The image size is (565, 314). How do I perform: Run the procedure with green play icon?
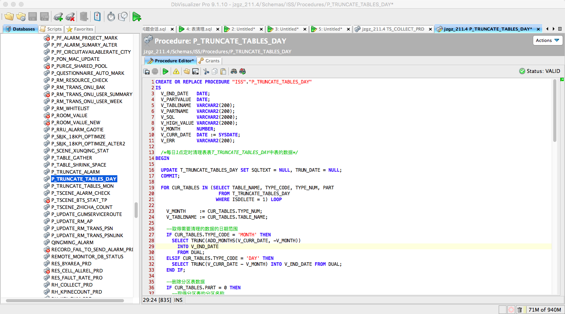[166, 71]
